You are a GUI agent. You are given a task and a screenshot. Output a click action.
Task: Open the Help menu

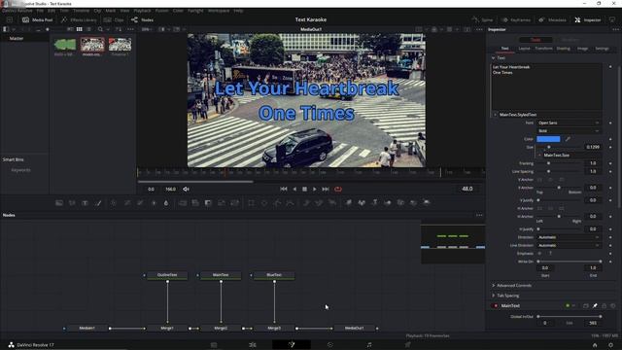(238, 11)
